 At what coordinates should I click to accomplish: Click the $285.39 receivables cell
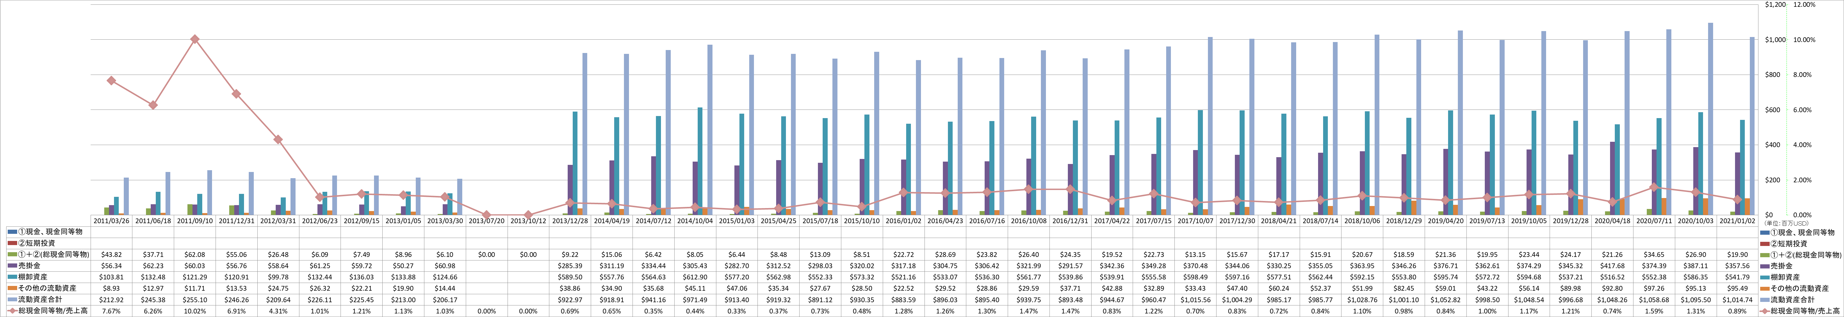point(570,265)
